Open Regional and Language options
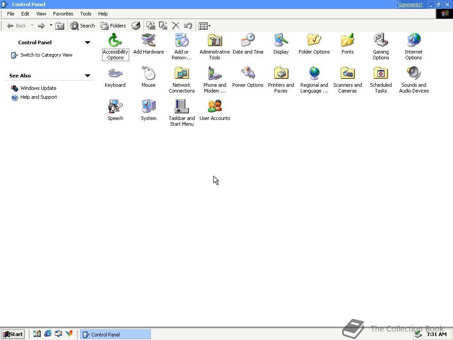The image size is (453, 340). pyautogui.click(x=314, y=80)
